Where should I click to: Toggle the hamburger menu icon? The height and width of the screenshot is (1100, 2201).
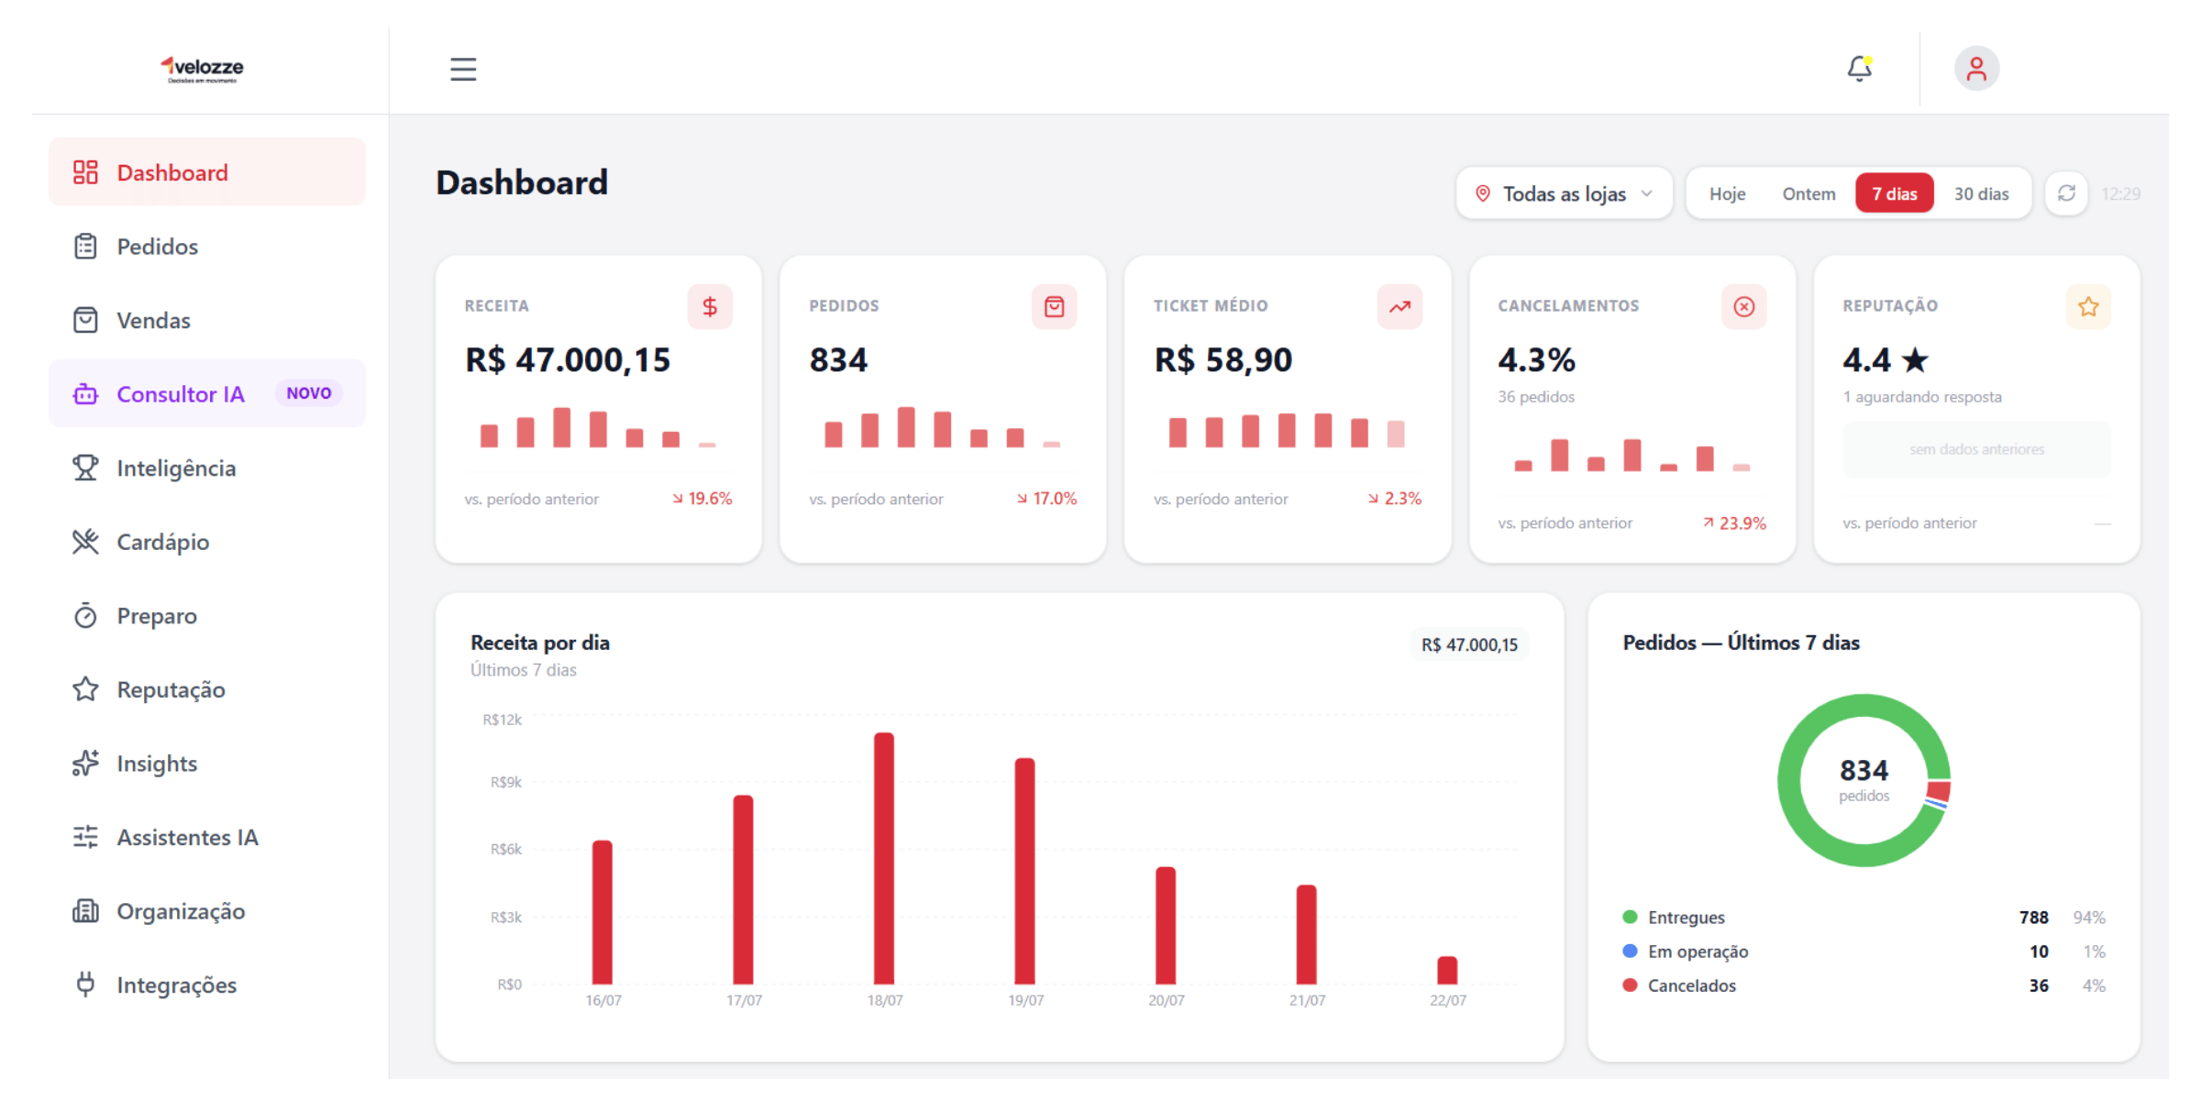tap(463, 69)
